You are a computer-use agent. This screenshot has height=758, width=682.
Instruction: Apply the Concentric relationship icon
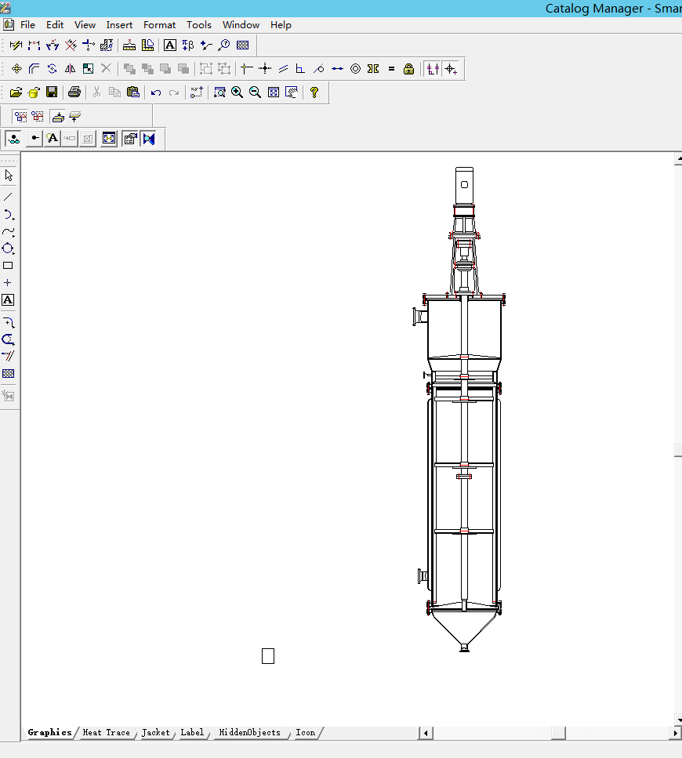[355, 69]
